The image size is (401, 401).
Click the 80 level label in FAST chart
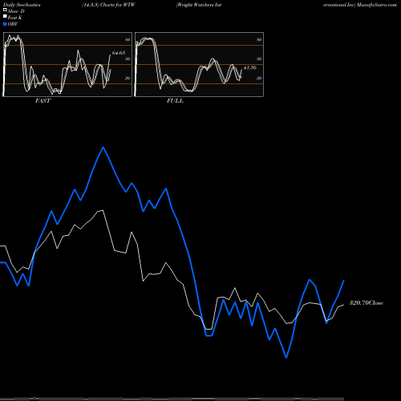point(128,39)
